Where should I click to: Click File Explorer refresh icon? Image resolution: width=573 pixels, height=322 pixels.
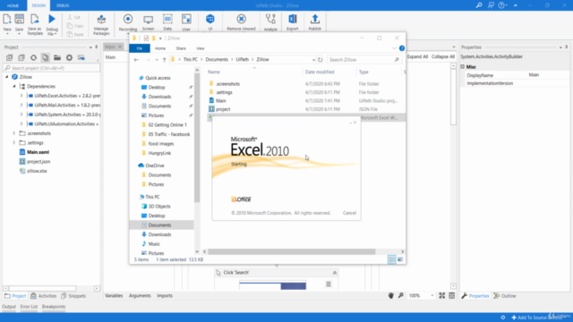click(x=321, y=60)
